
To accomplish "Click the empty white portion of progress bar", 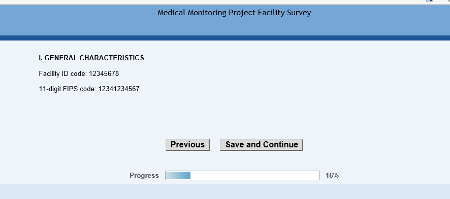I will pyautogui.click(x=254, y=176).
